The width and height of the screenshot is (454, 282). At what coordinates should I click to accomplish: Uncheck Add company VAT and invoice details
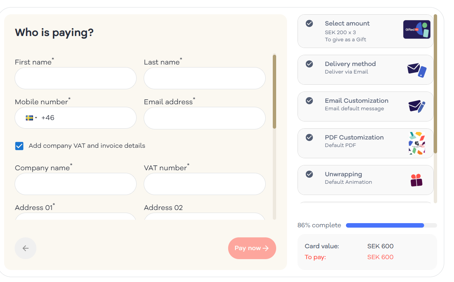click(19, 146)
